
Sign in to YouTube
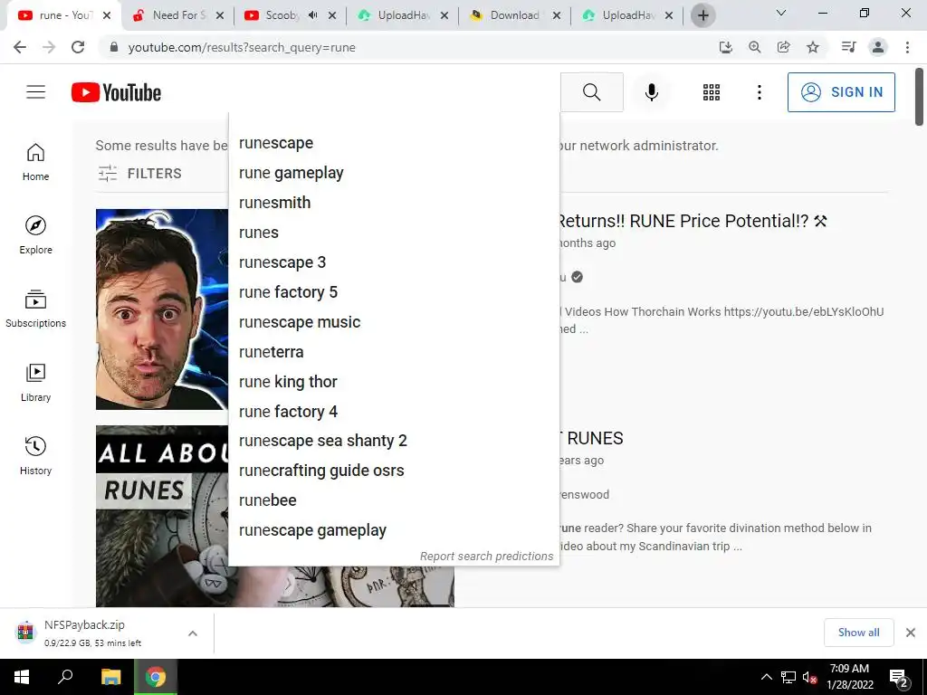pos(841,92)
